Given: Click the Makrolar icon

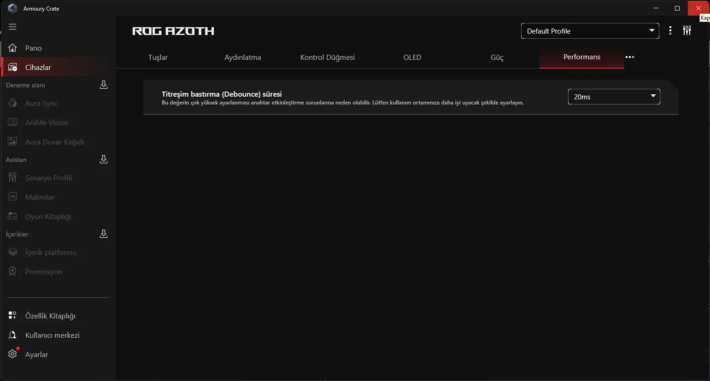Looking at the screenshot, I should pos(12,197).
